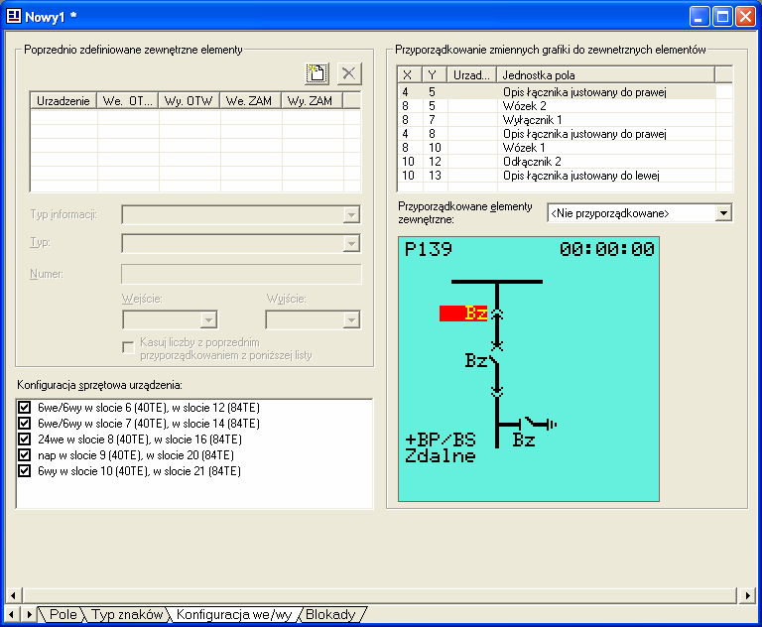
Task: Click the horizontal scrollbar left arrow
Action: point(14,595)
